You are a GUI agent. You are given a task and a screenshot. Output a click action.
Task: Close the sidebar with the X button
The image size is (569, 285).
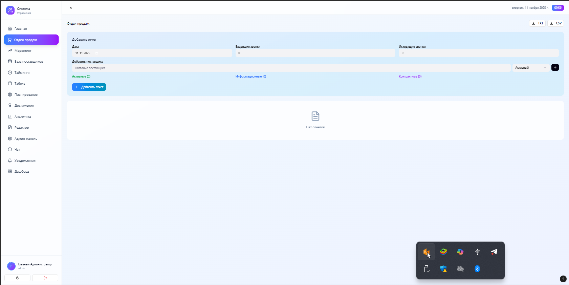(71, 8)
